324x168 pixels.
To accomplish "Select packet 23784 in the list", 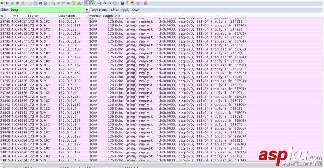I will pos(161,38).
